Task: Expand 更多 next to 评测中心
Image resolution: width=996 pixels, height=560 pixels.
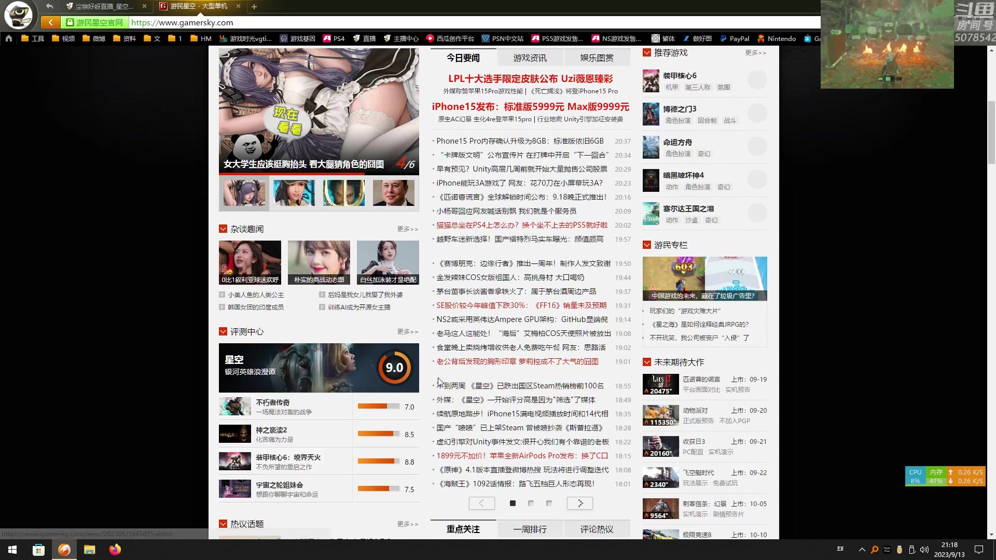Action: pos(407,332)
